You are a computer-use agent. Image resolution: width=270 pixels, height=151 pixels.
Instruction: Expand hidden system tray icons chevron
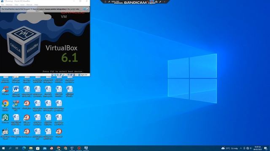(x=241, y=148)
